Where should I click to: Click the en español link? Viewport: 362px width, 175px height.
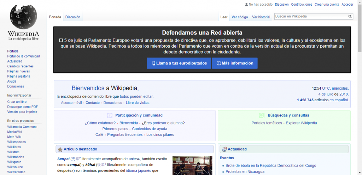pos(338,100)
